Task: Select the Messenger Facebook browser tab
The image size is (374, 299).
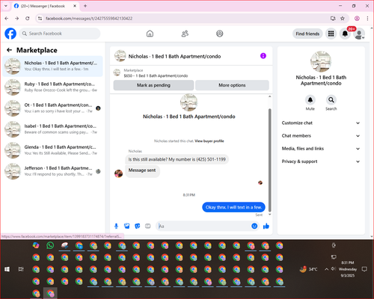Action: [45, 6]
